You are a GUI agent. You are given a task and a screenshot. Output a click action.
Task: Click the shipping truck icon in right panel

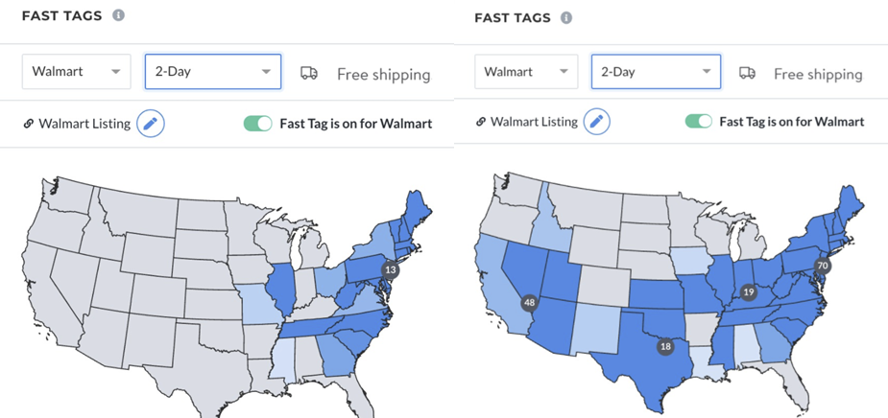pyautogui.click(x=747, y=73)
